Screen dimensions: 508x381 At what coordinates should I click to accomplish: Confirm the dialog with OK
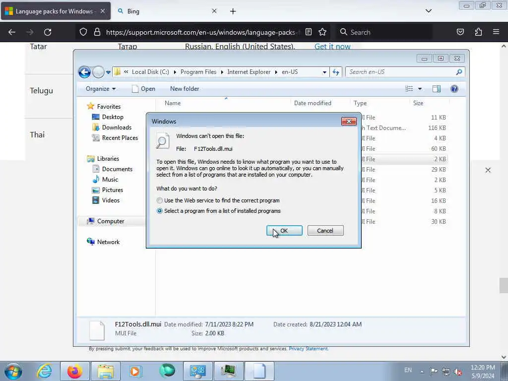pos(284,231)
